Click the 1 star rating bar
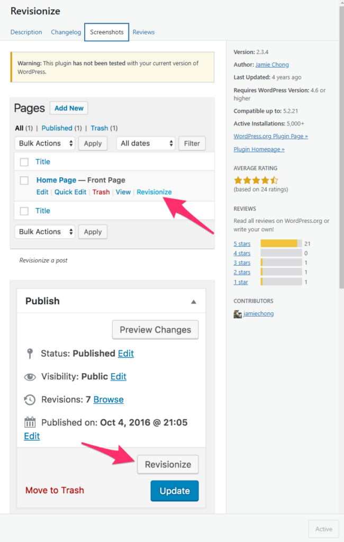 (281, 282)
